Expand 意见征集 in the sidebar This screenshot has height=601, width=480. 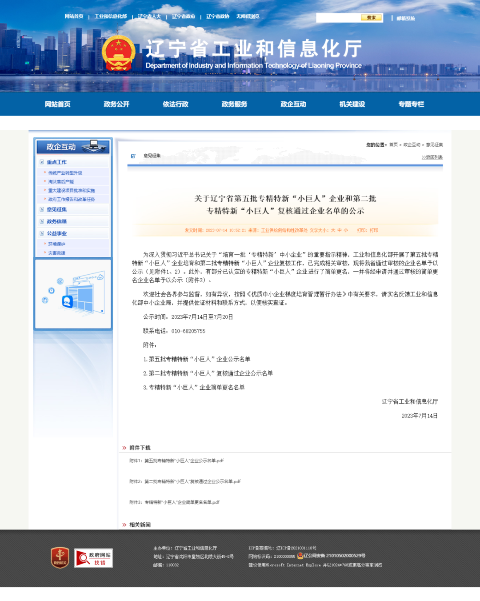[x=57, y=209]
